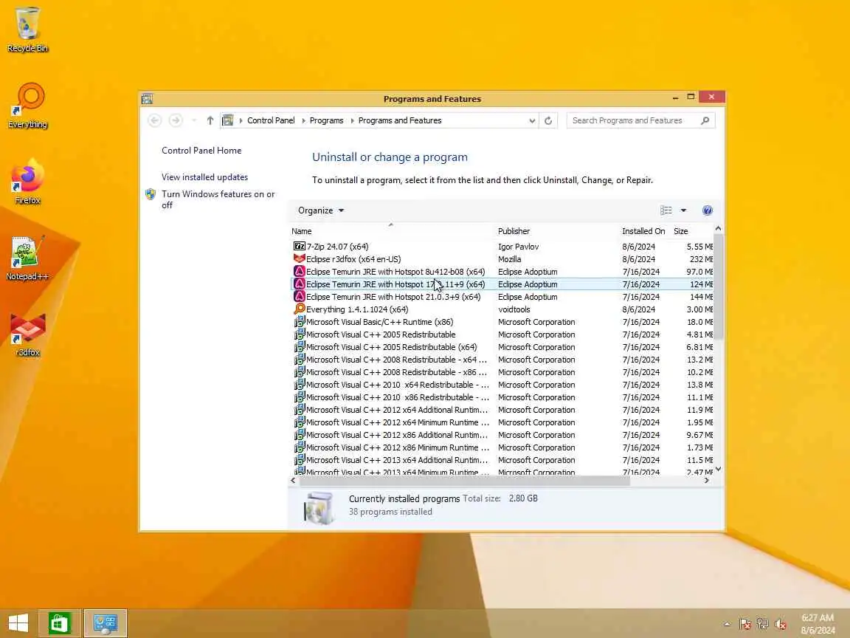Open Control Panel Home link
The width and height of the screenshot is (850, 638).
[201, 151]
